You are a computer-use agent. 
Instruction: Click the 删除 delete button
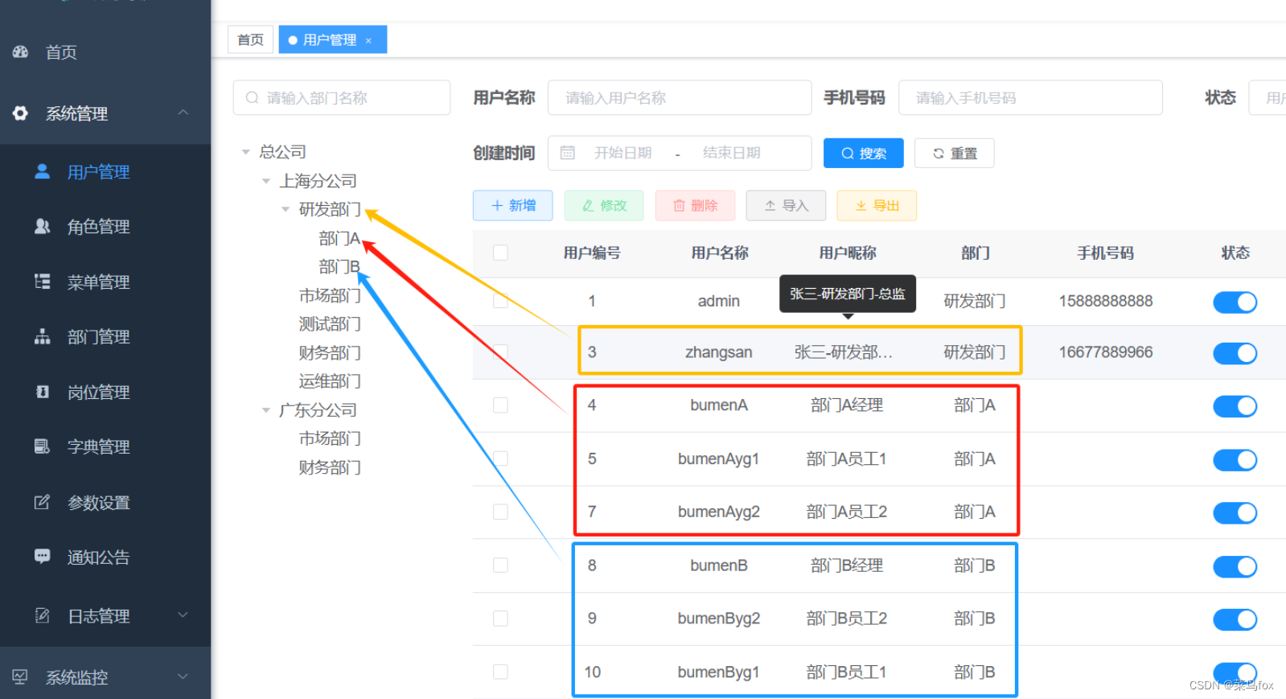695,205
